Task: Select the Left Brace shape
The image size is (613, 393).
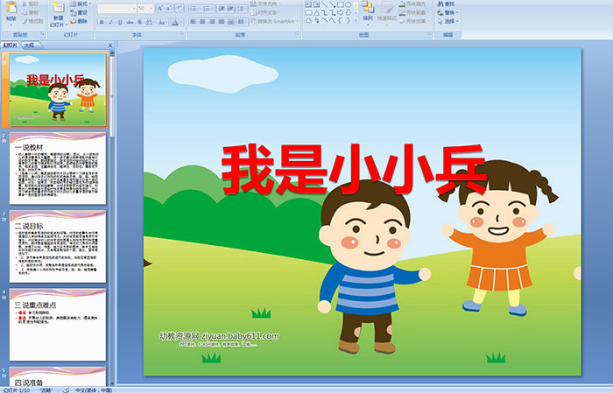Action: pyautogui.click(x=340, y=21)
